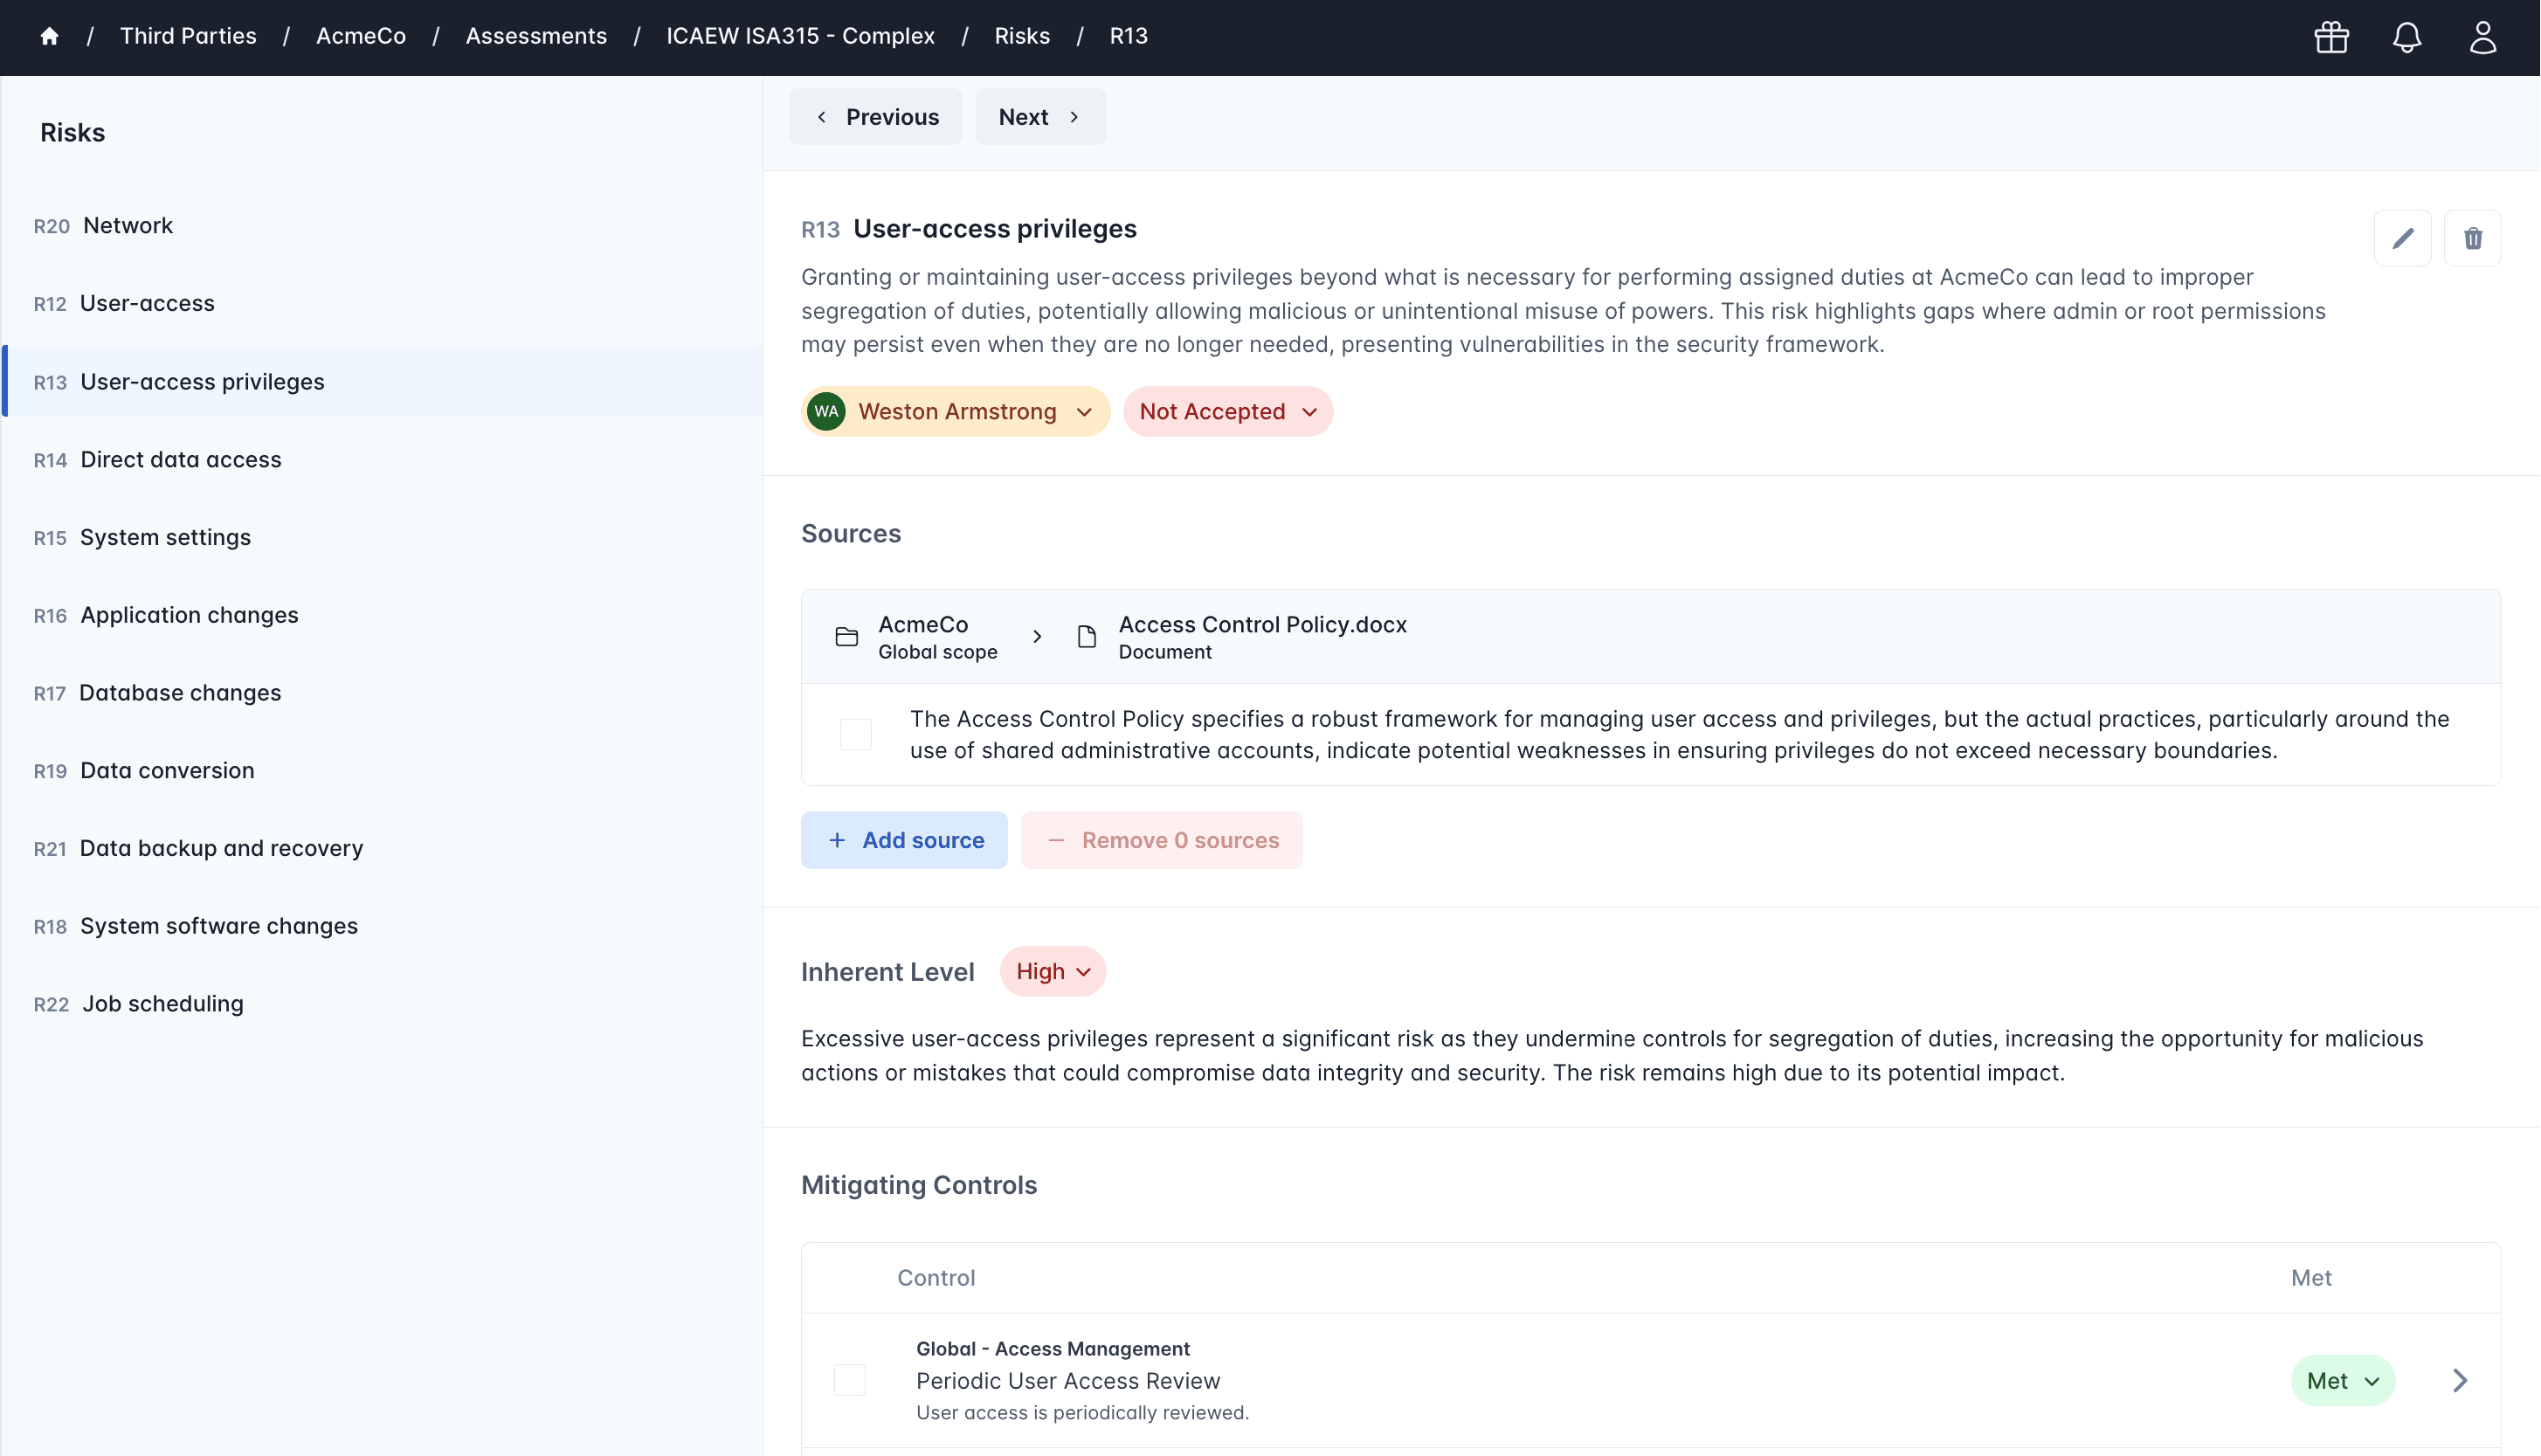
Task: Open the user profile icon
Action: [x=2482, y=37]
